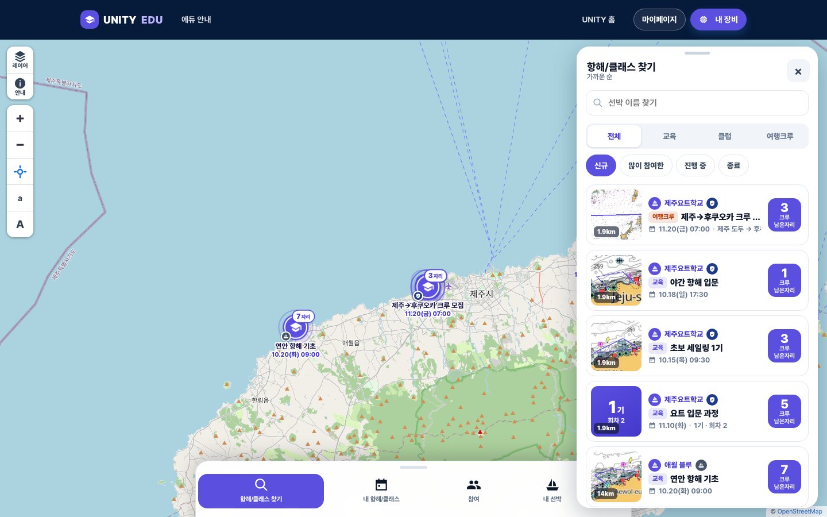Image resolution: width=827 pixels, height=517 pixels.
Task: Click the 3 크루 남은자리 badge for 제주→후쿠오카
Action: 785,215
